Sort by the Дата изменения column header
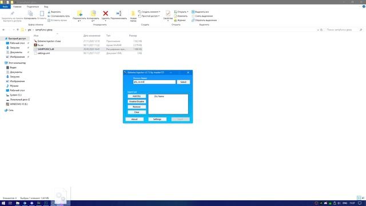 (x=91, y=35)
